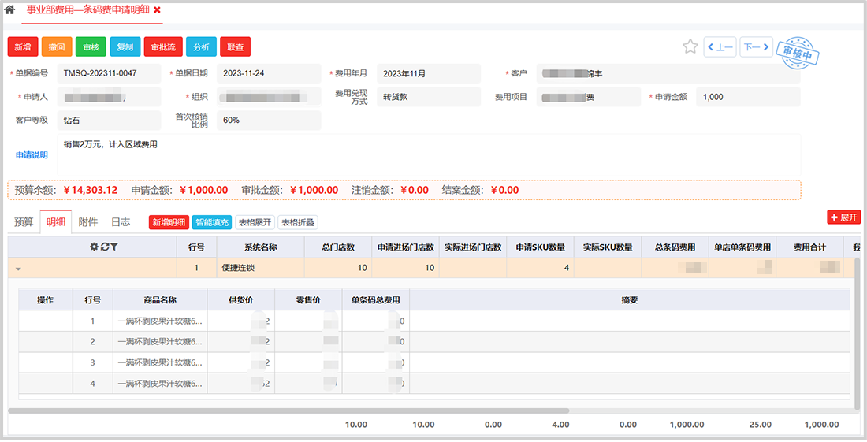Image resolution: width=867 pixels, height=442 pixels.
Task: Open grid settings gear icon
Action: point(94,247)
